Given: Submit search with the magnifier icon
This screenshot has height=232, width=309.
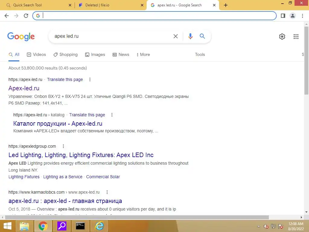Looking at the screenshot, I should tap(202, 36).
